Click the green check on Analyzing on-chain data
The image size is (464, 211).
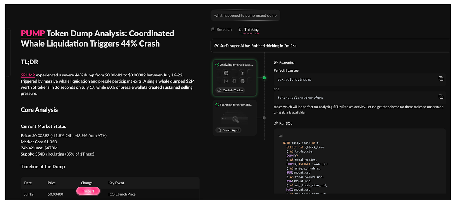(217, 65)
